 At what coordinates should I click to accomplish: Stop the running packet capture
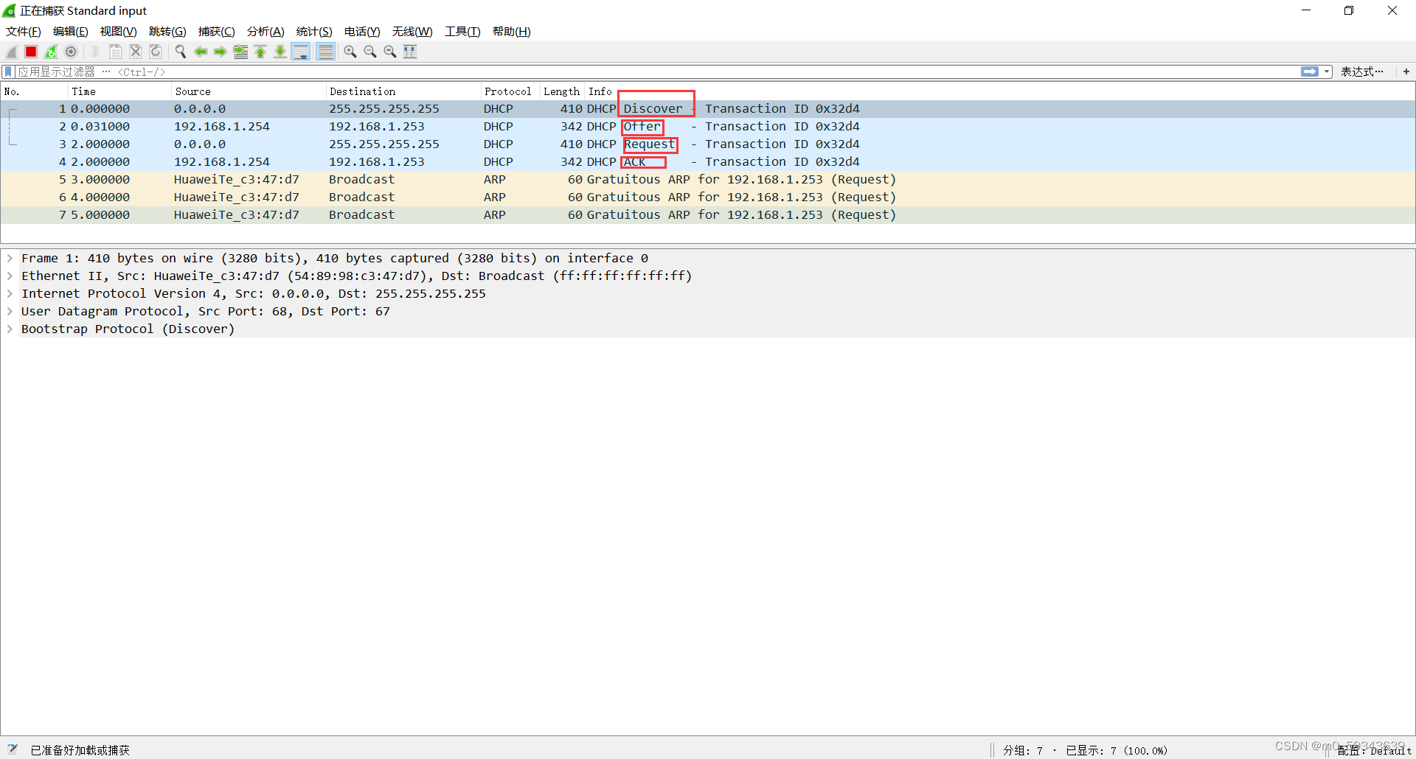30,52
